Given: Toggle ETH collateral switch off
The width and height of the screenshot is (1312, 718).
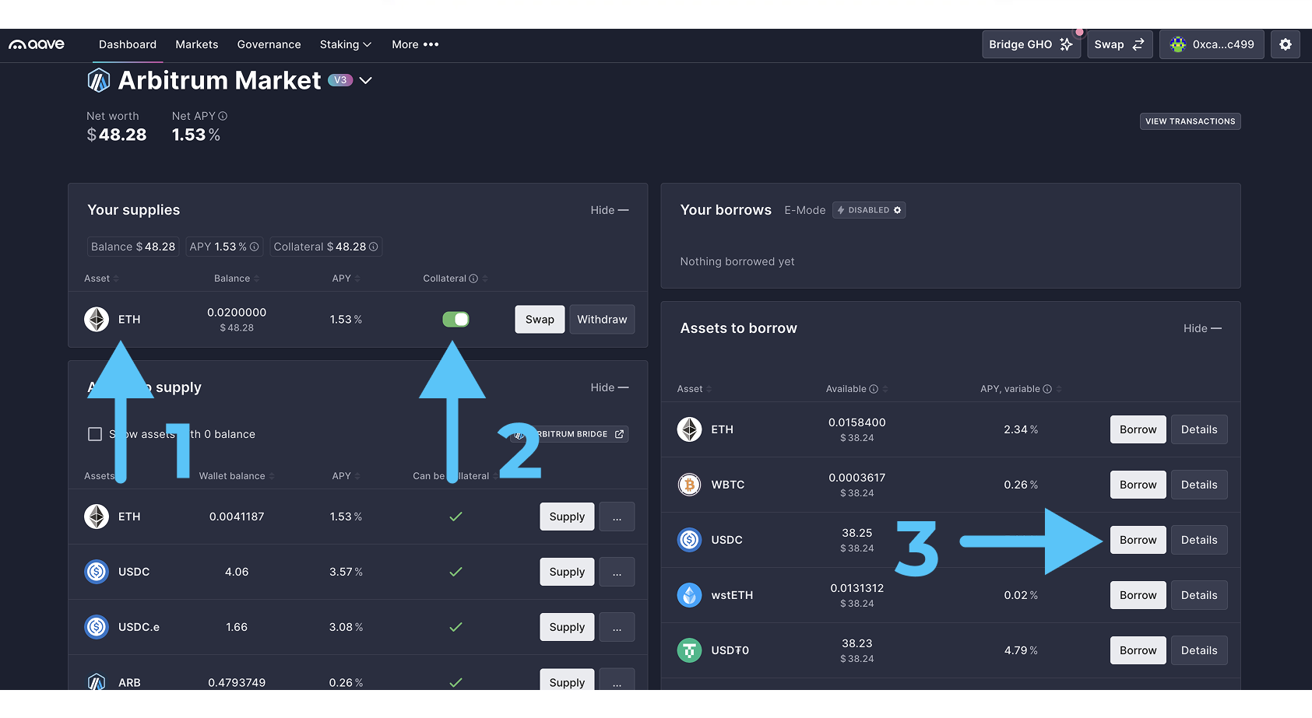Looking at the screenshot, I should click(x=456, y=319).
